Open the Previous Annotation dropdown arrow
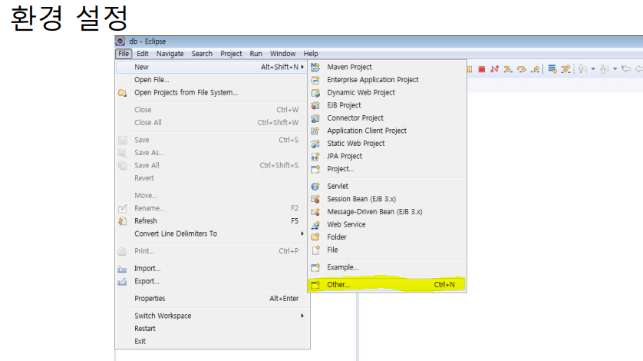This screenshot has width=643, height=361. click(615, 69)
